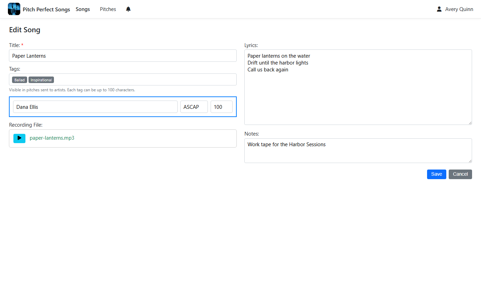Save the song edits
This screenshot has width=481, height=302.
pyautogui.click(x=436, y=174)
